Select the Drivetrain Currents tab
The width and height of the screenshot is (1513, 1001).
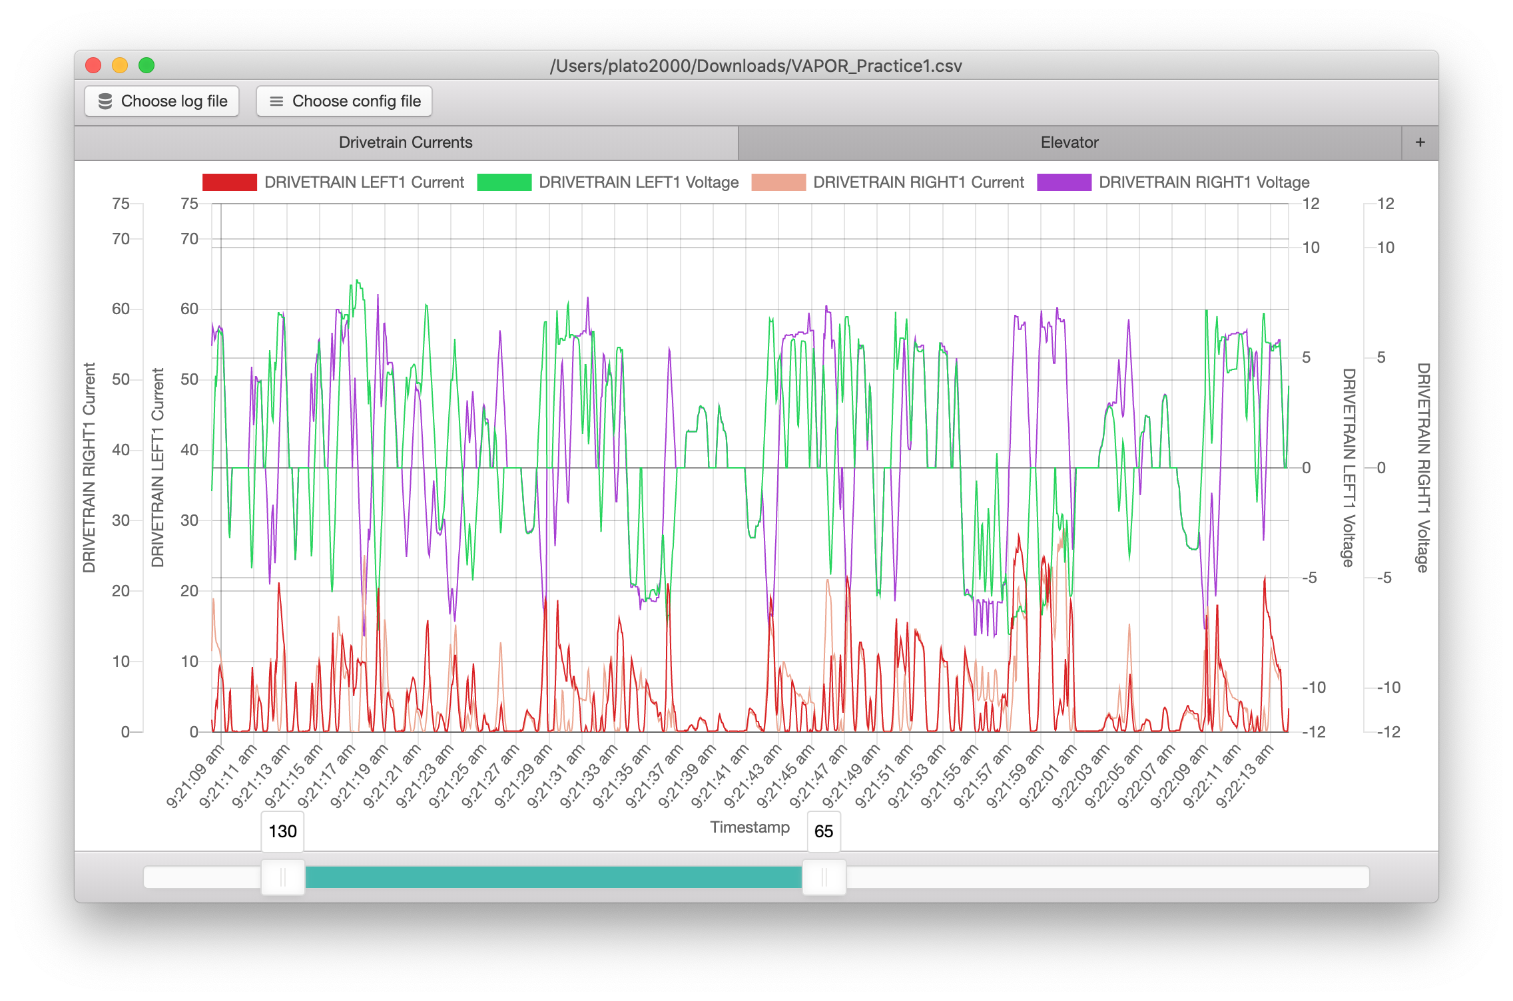pos(406,142)
